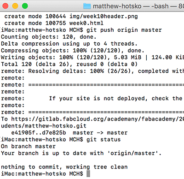Click the git status command text

point(103,139)
